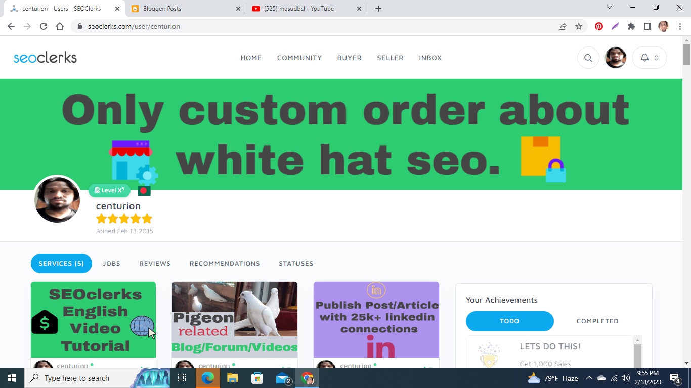Open the HOME menu item
Viewport: 691px width, 388px height.
pos(251,58)
